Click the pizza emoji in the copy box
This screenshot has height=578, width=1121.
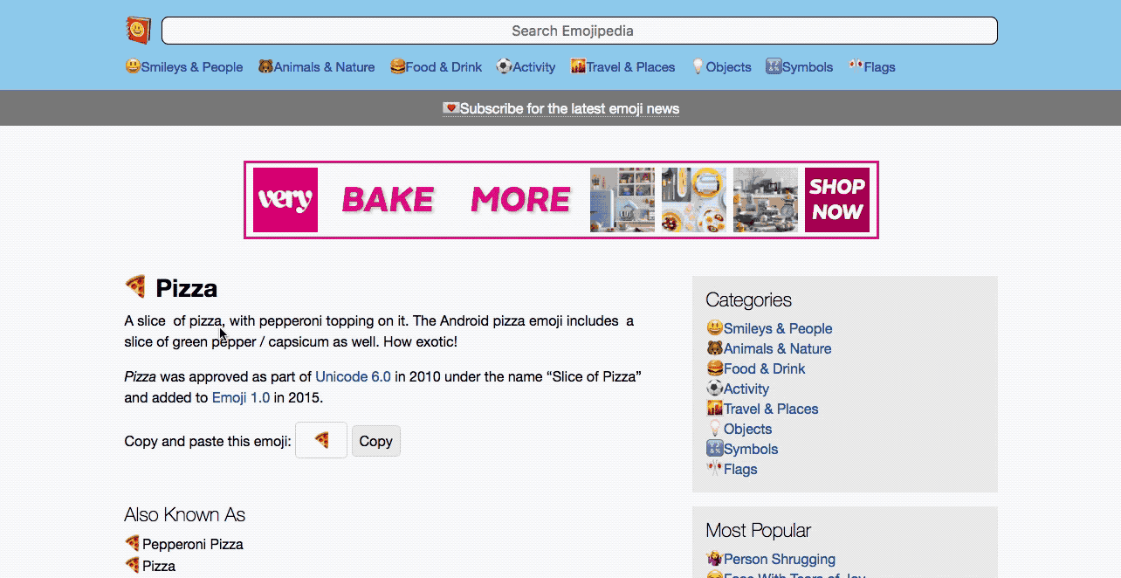coord(321,440)
